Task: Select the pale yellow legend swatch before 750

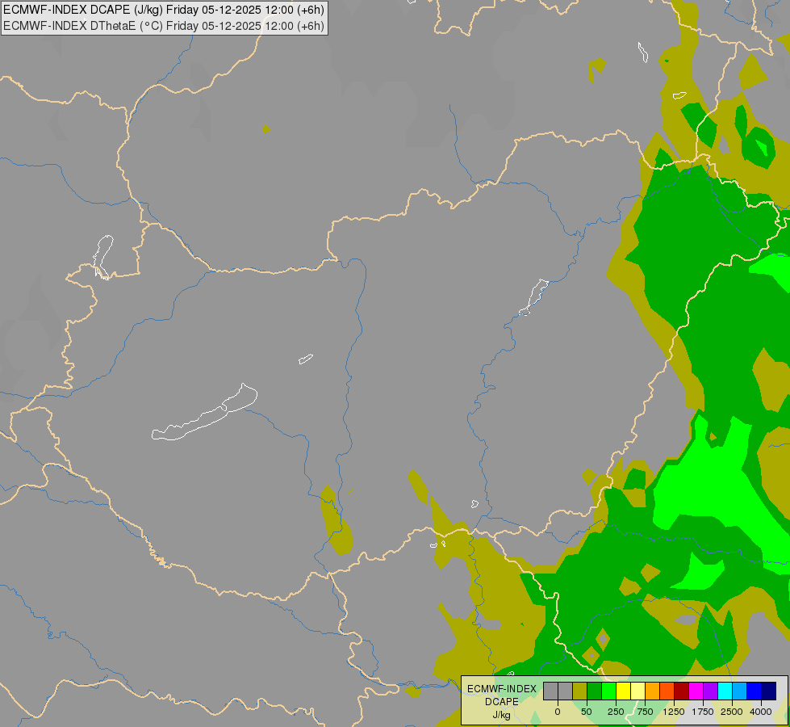Action: coord(637,691)
